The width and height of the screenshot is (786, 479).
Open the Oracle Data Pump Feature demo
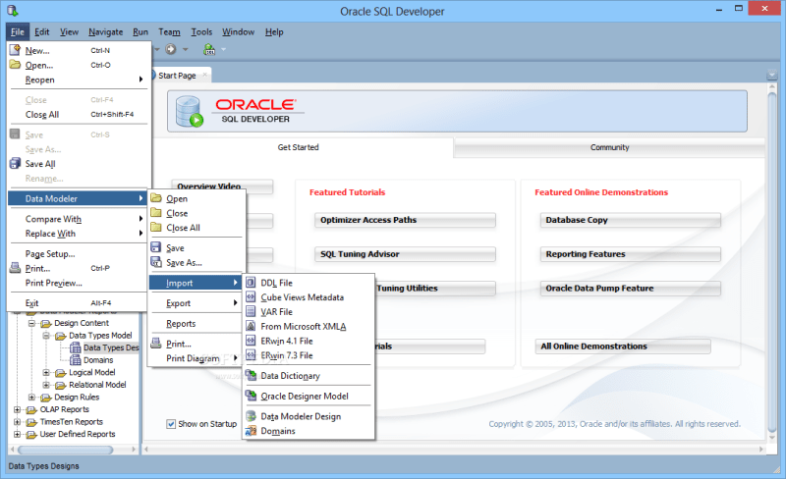tap(630, 289)
